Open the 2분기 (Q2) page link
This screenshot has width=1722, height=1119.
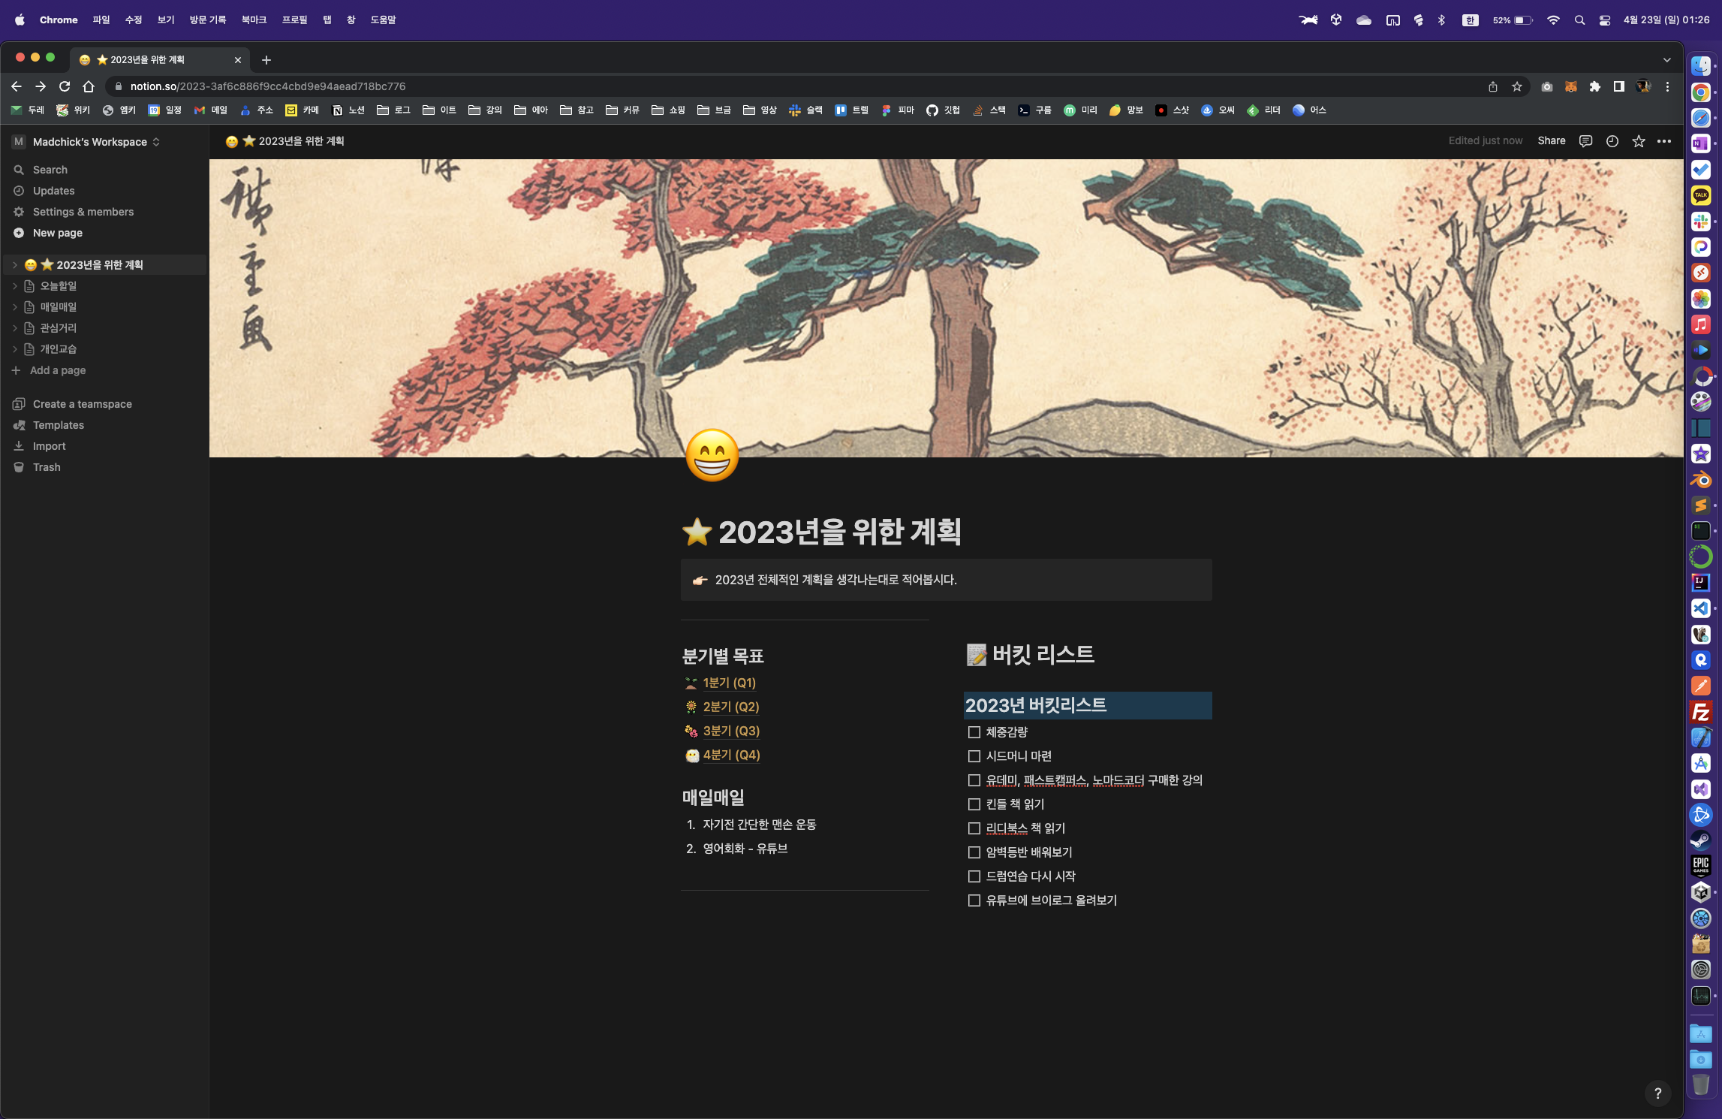(730, 707)
